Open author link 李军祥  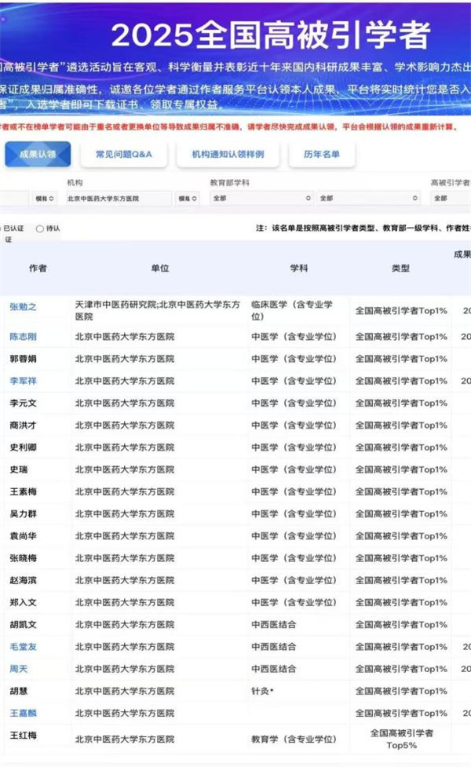(x=23, y=381)
